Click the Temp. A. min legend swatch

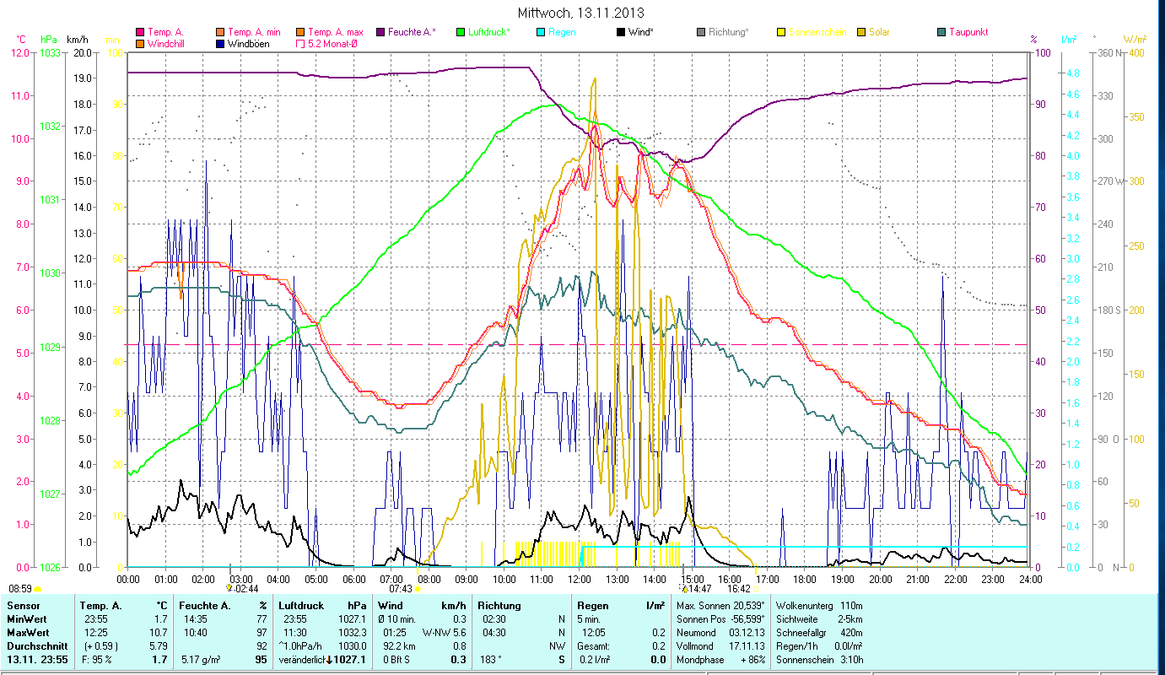click(220, 32)
